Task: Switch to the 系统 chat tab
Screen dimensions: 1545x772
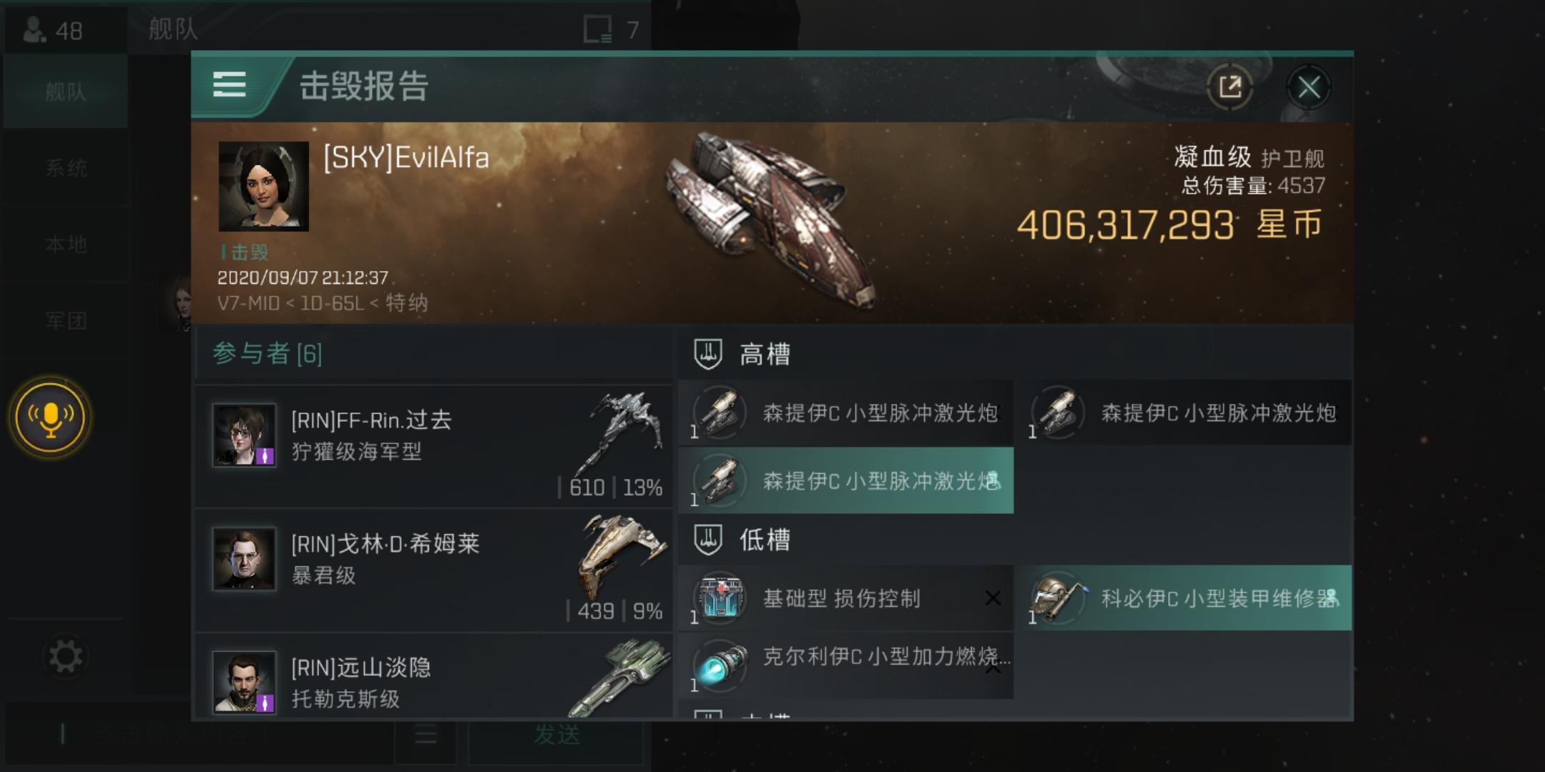Action: coord(65,168)
